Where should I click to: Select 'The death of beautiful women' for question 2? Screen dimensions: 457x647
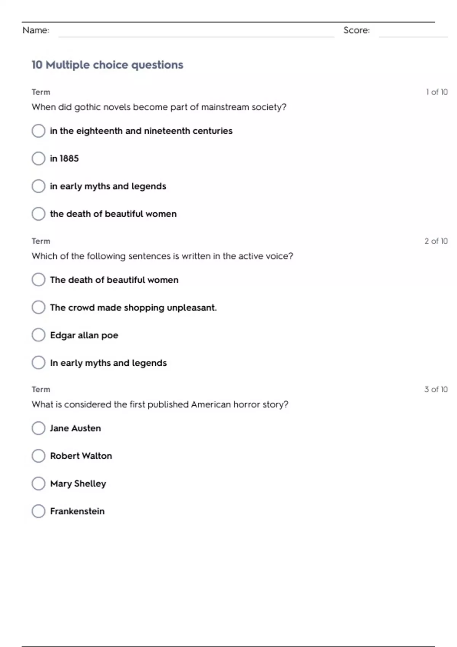coord(38,280)
